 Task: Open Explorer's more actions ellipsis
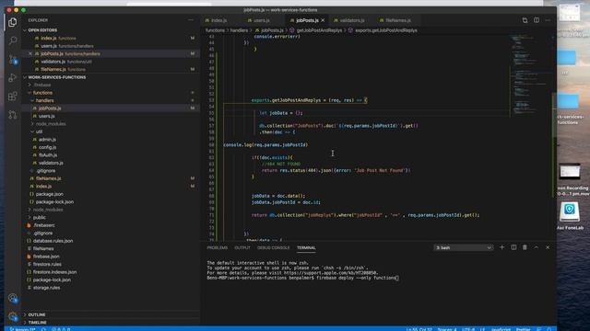pos(191,20)
